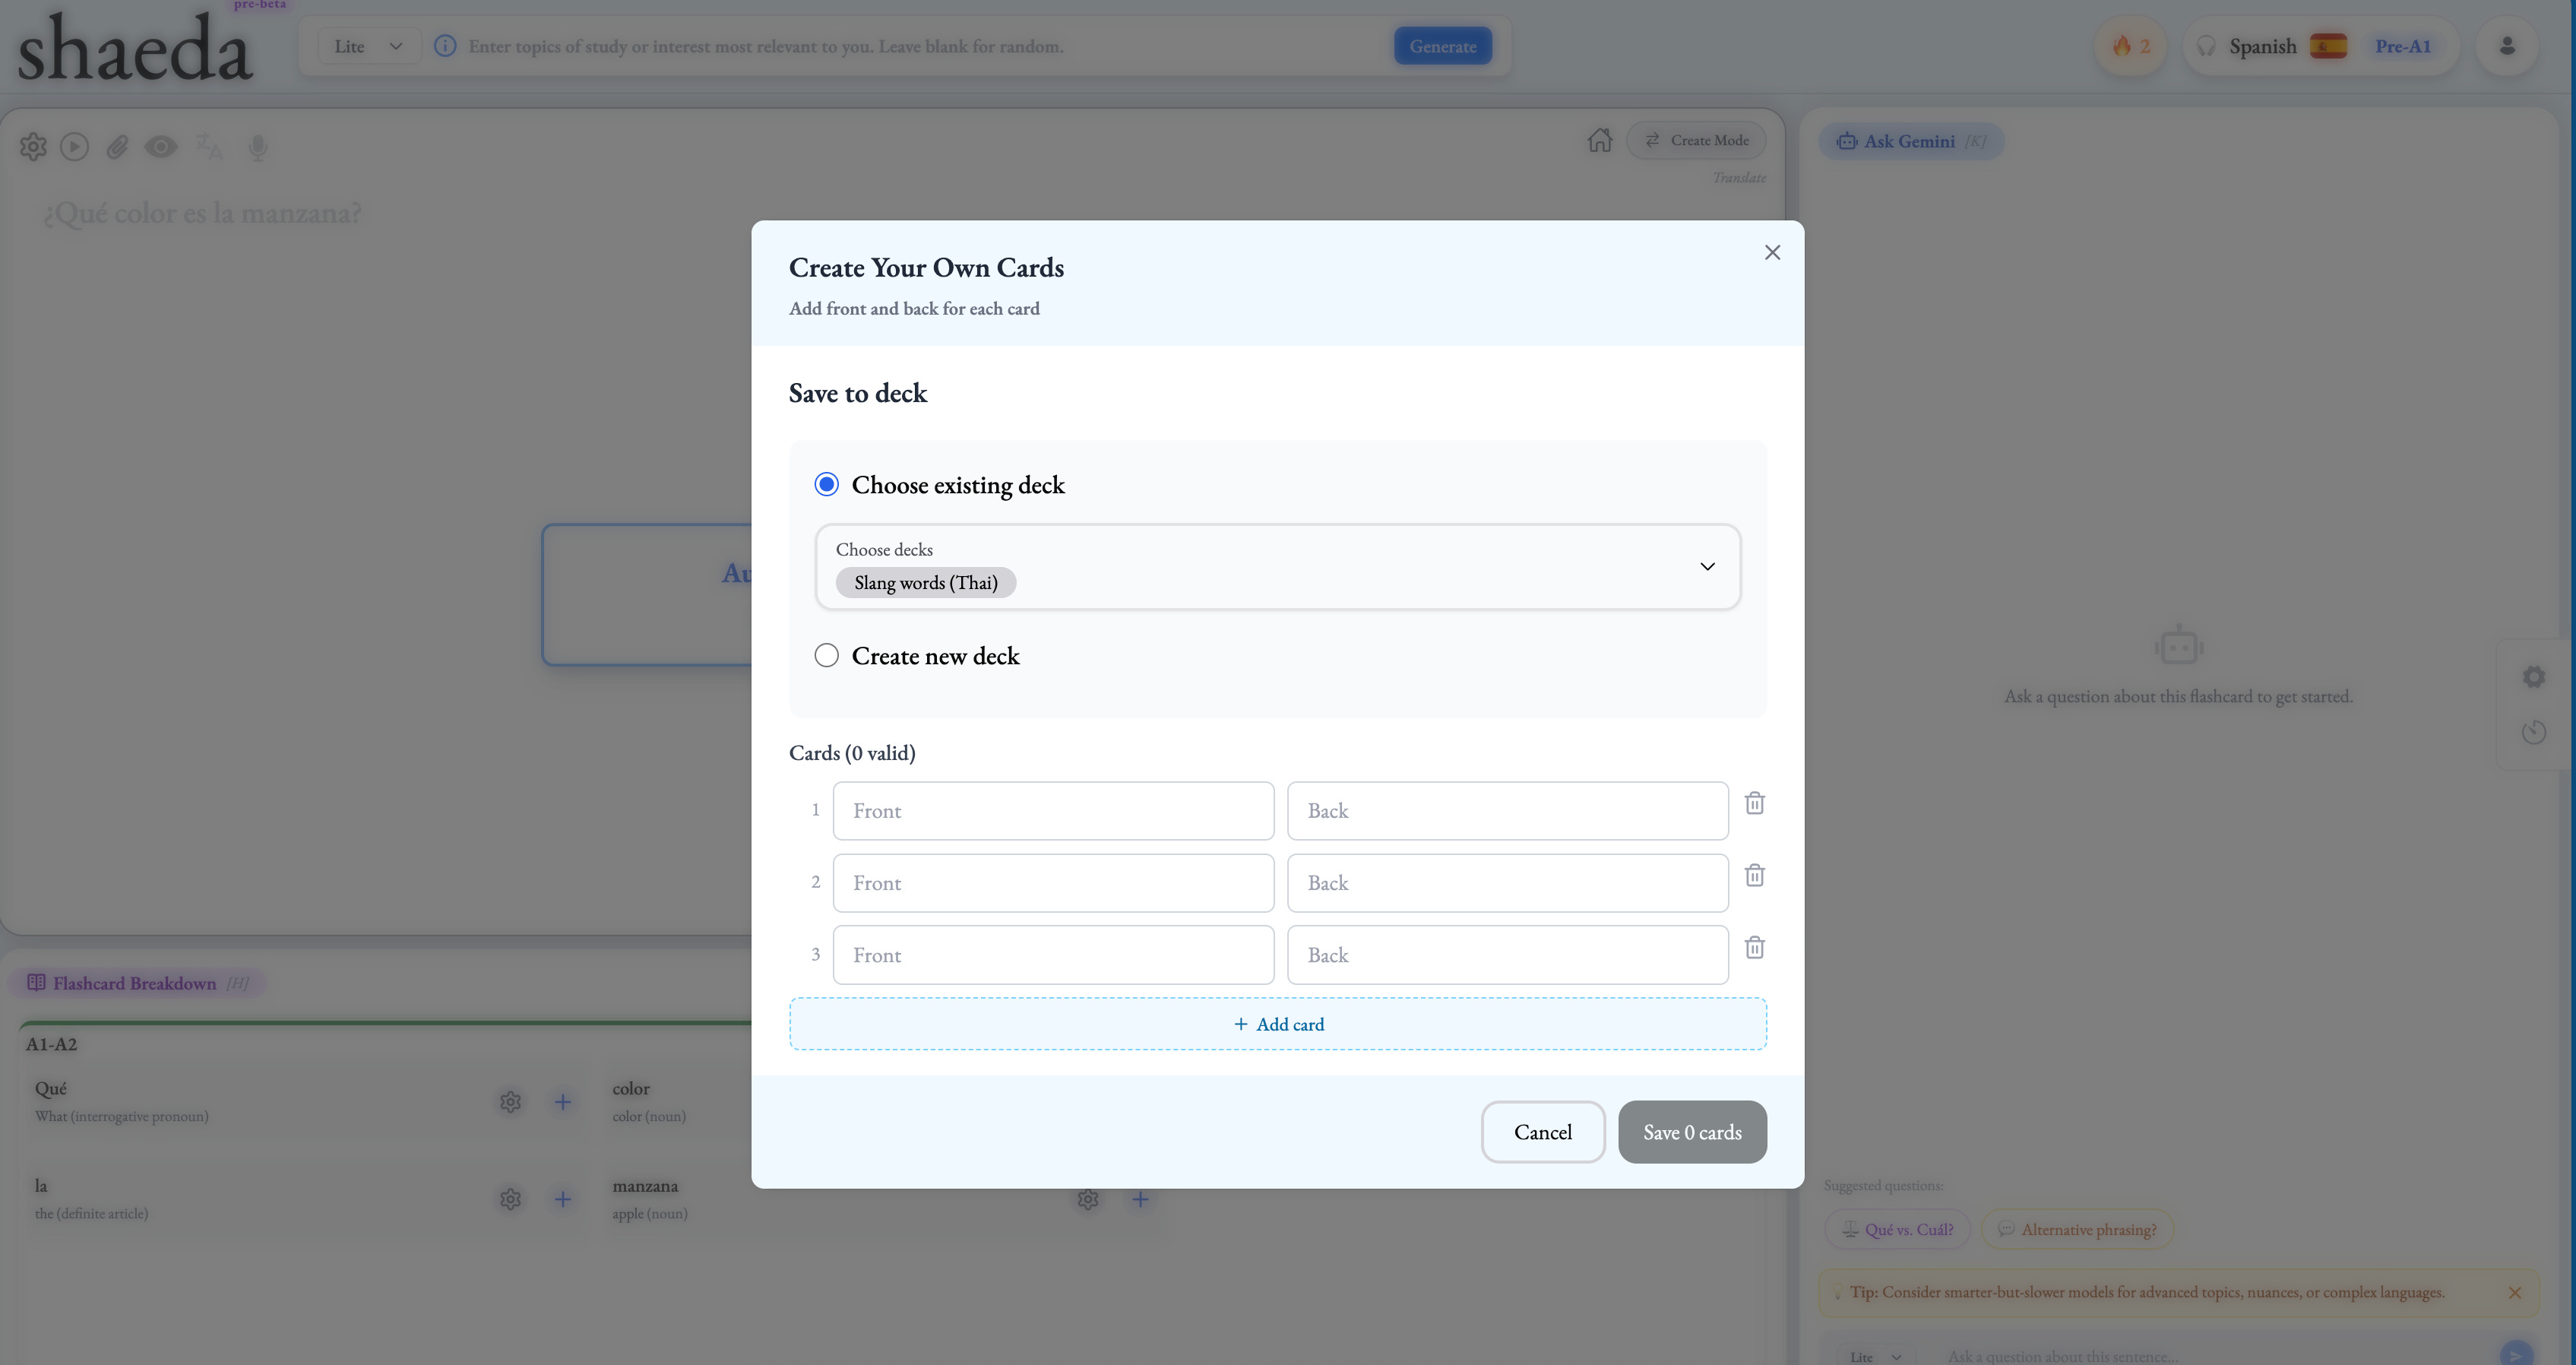The height and width of the screenshot is (1365, 2576).
Task: Open the Flashcard Breakdown tab
Action: coord(135,983)
